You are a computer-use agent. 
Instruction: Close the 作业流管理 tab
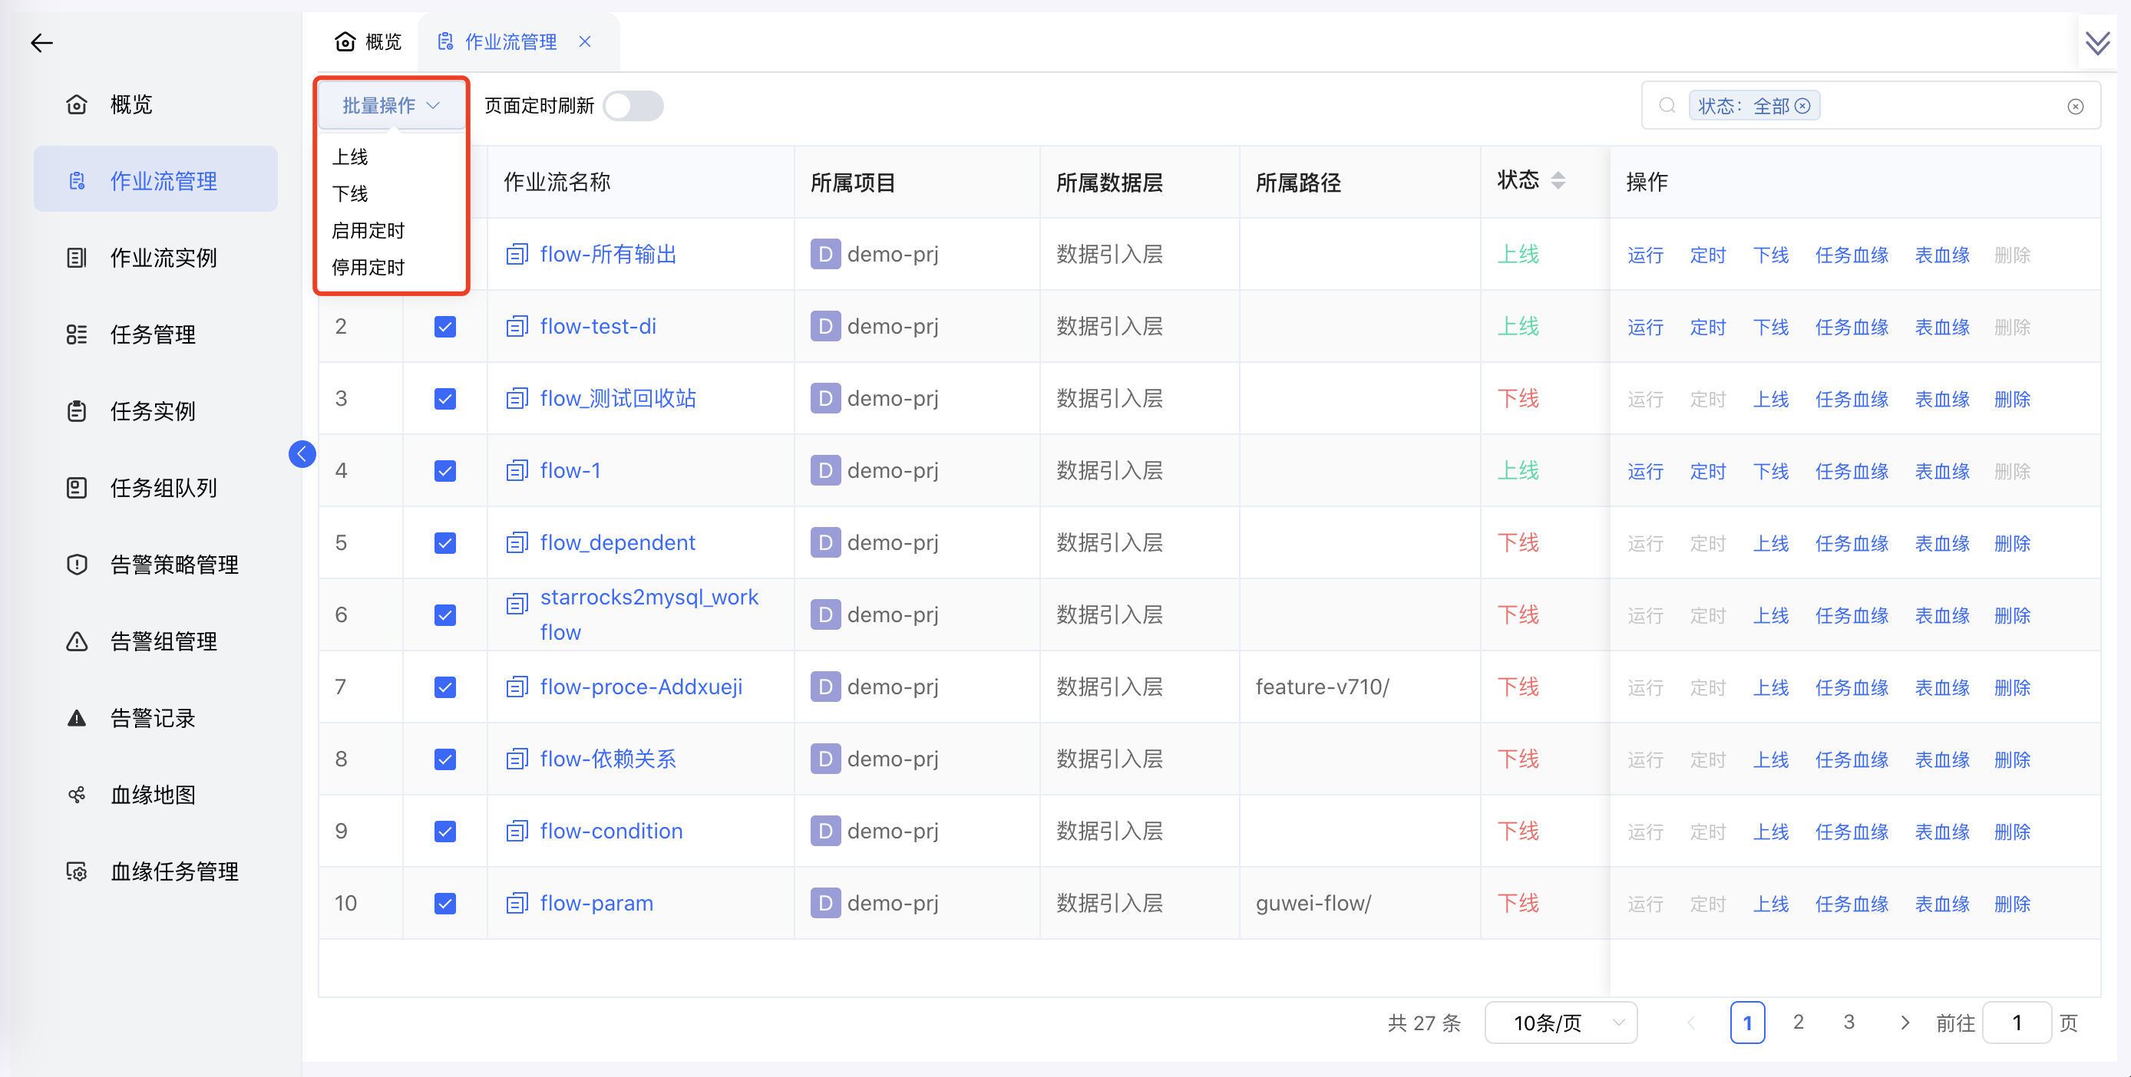[x=585, y=41]
